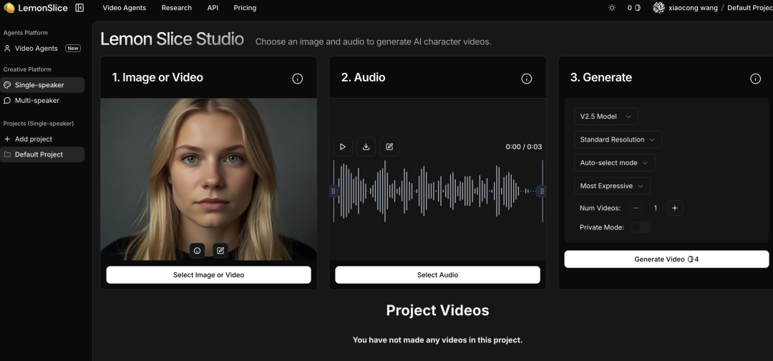Image resolution: width=773 pixels, height=361 pixels.
Task: Play the audio waveform preview
Action: point(343,147)
